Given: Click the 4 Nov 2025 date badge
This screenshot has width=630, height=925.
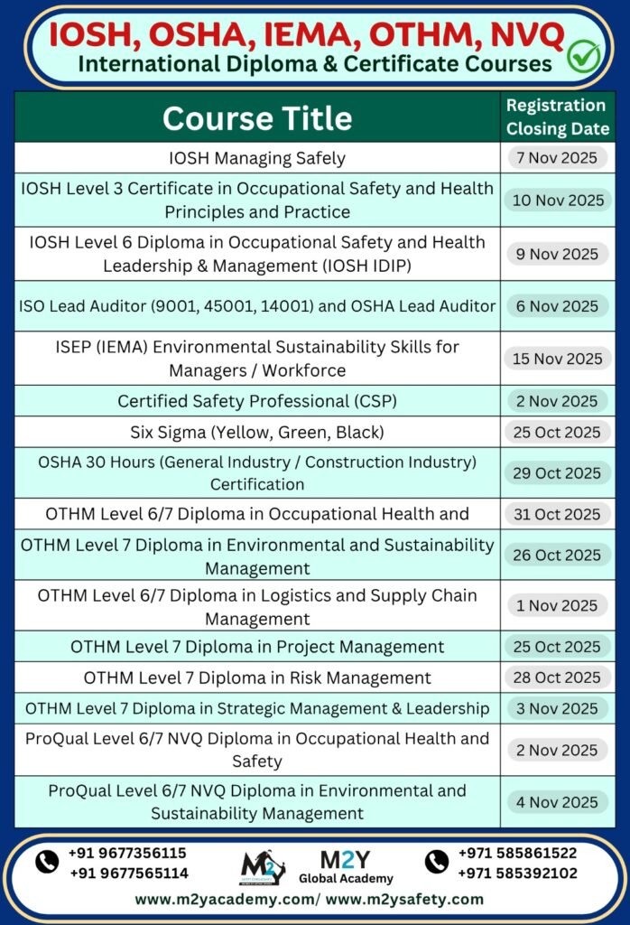Looking at the screenshot, I should (557, 802).
